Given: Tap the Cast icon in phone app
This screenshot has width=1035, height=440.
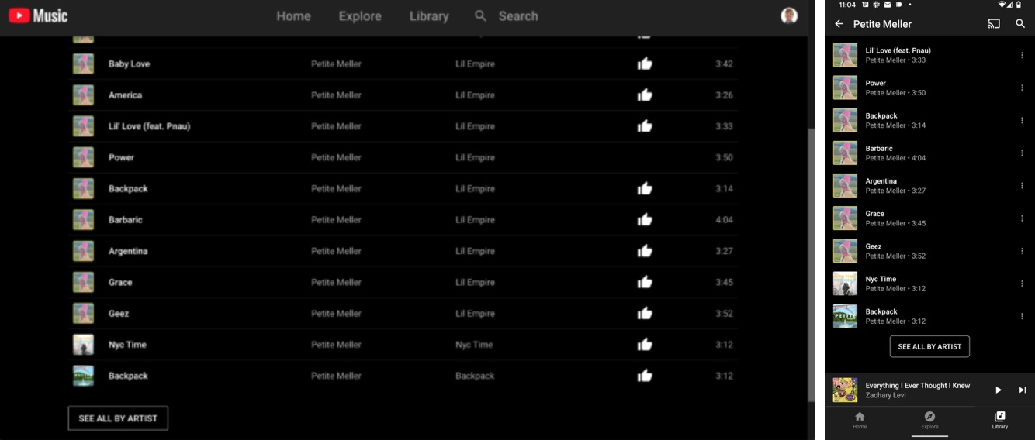Looking at the screenshot, I should [x=994, y=24].
